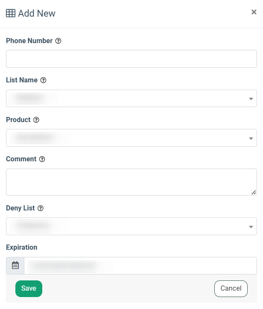Close the Add New dialog
This screenshot has height=309, width=263.
[254, 12]
